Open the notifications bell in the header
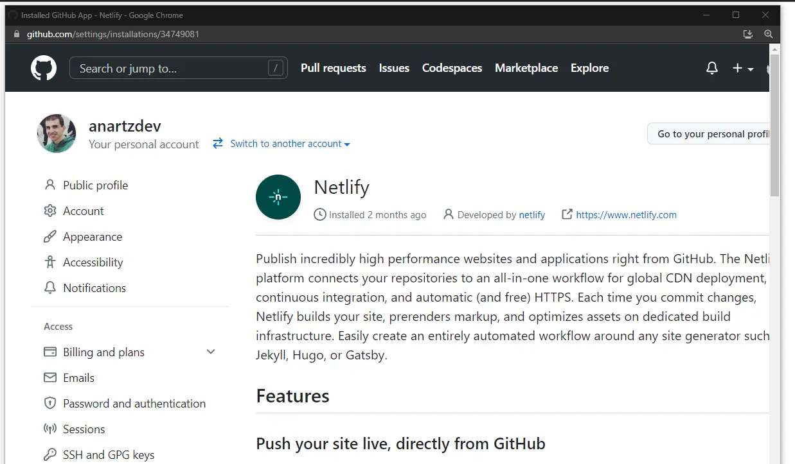 [712, 68]
